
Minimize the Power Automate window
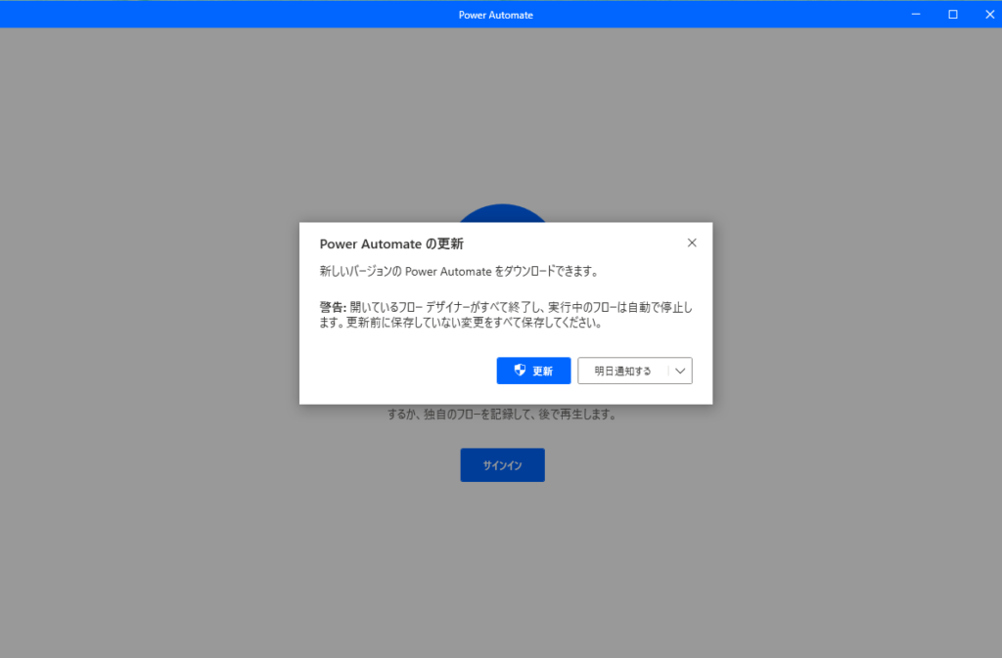pos(916,14)
